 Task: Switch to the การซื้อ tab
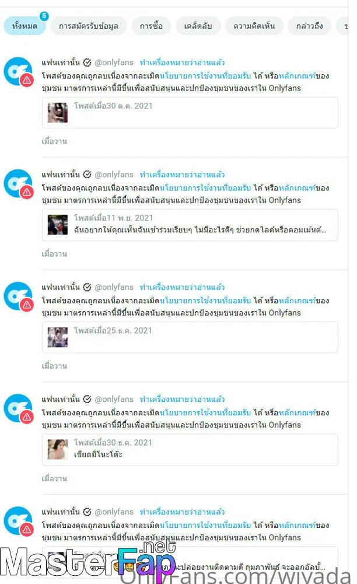151,26
